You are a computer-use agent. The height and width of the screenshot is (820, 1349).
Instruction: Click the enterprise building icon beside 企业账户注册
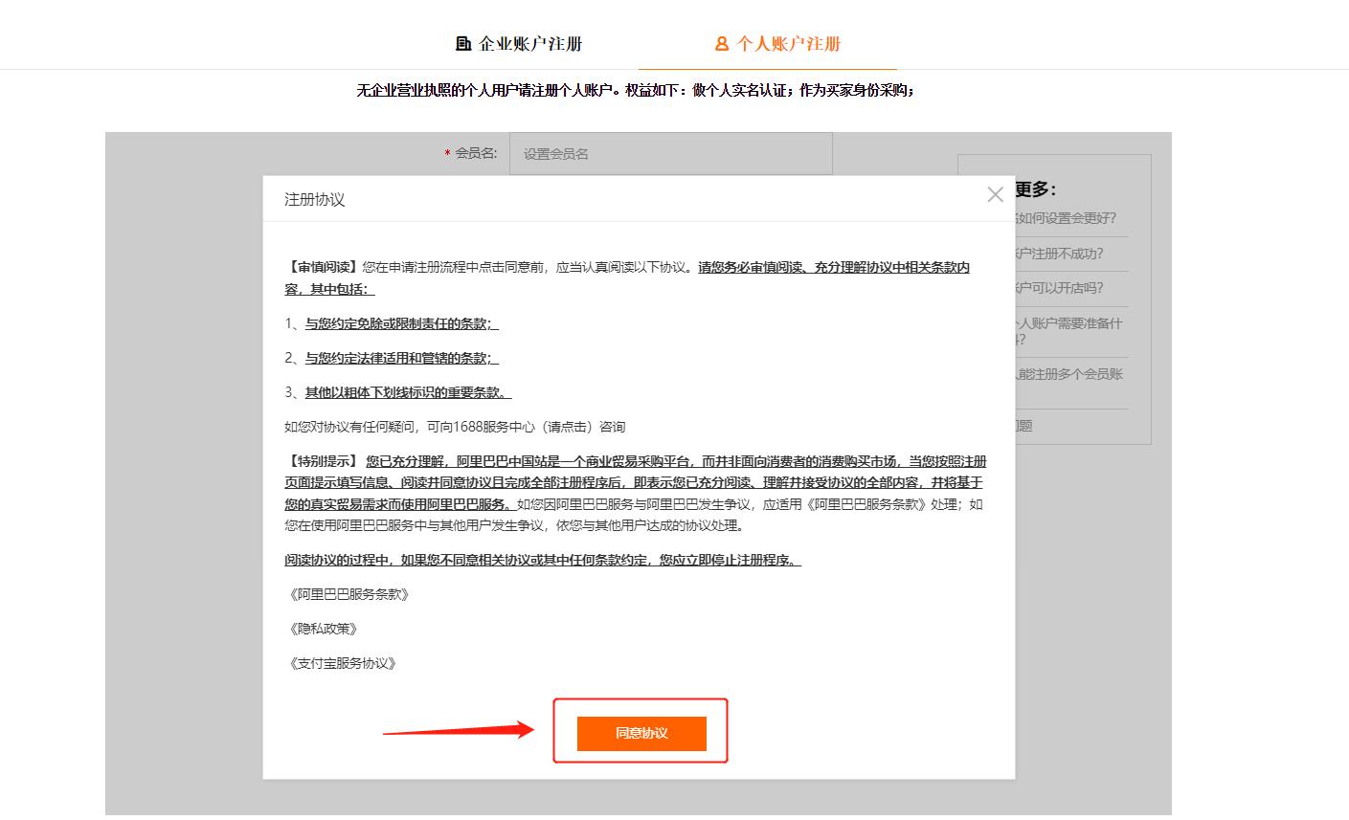pos(463,44)
